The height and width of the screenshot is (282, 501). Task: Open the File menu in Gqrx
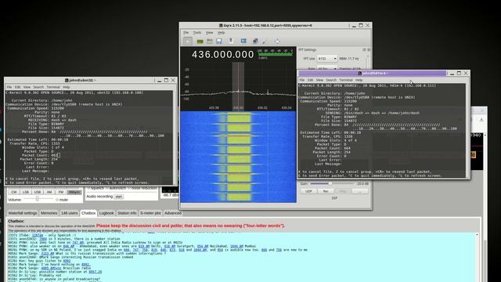[186, 33]
